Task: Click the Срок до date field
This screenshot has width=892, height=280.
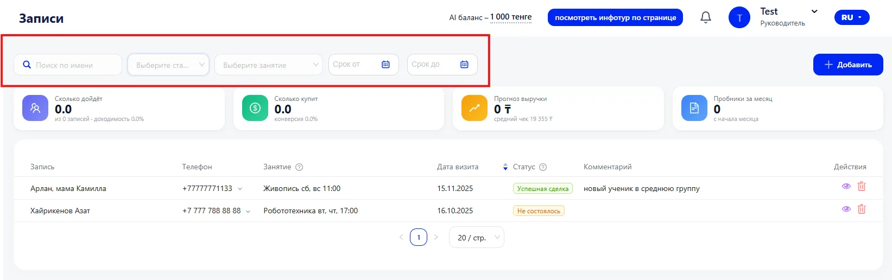Action: tap(442, 64)
